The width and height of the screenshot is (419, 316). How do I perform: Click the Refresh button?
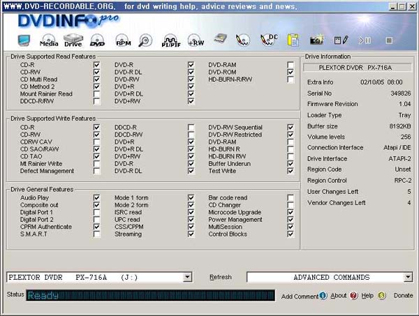point(221,277)
